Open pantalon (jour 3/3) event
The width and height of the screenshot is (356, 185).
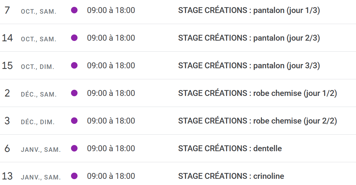tap(249, 66)
